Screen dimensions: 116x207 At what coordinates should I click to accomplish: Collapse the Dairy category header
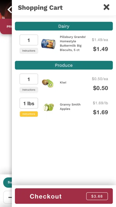[64, 26]
